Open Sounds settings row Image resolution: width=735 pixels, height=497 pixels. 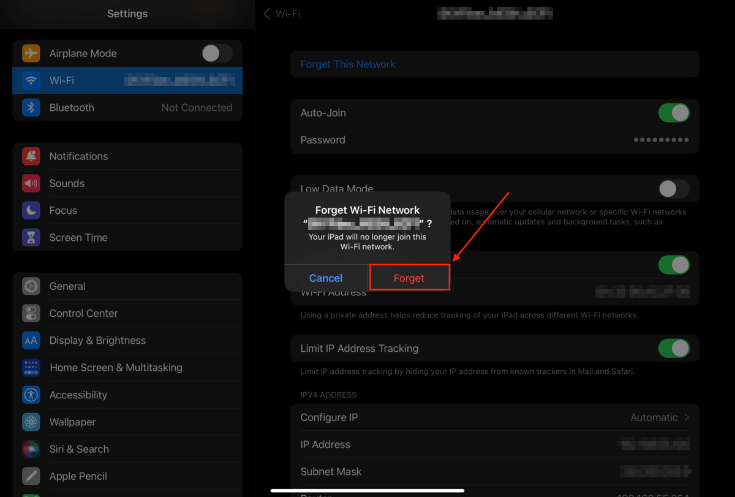point(127,183)
